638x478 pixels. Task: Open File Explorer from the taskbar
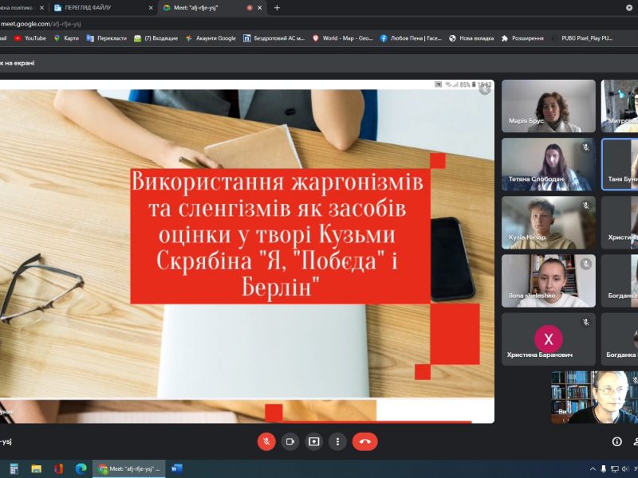coord(36,468)
